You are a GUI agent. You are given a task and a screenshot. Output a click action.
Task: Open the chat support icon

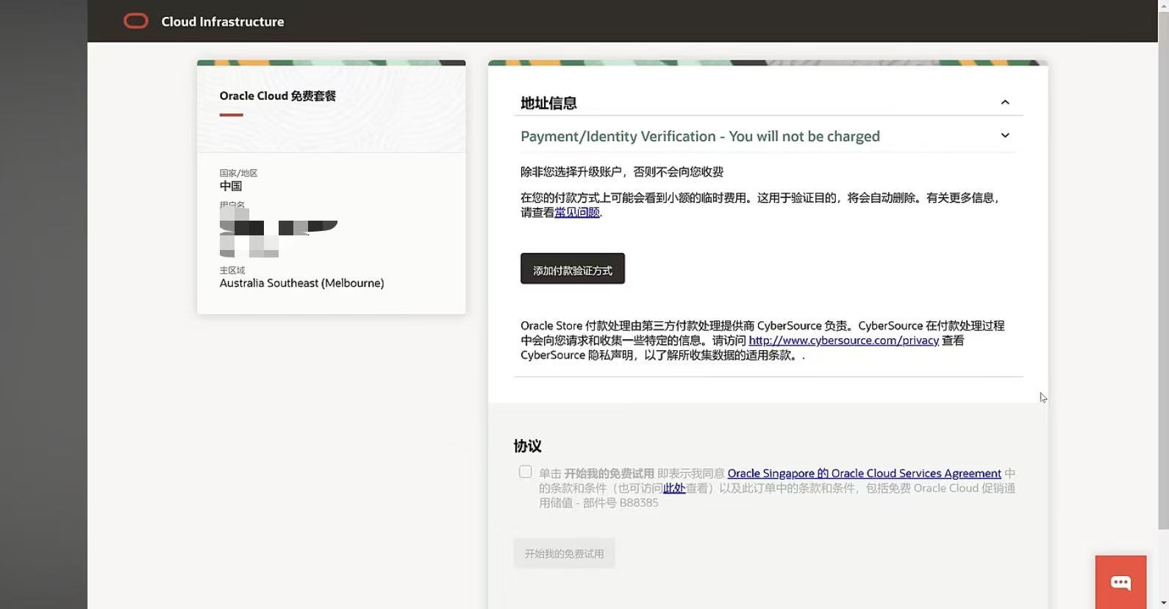pos(1120,583)
